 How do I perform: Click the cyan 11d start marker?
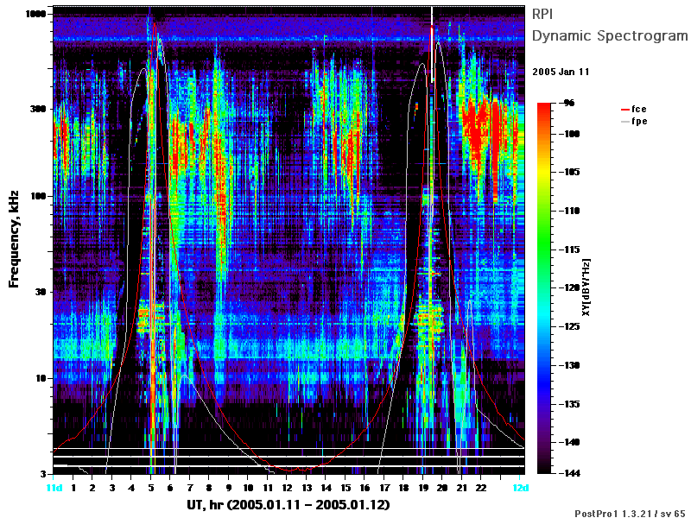point(54,488)
